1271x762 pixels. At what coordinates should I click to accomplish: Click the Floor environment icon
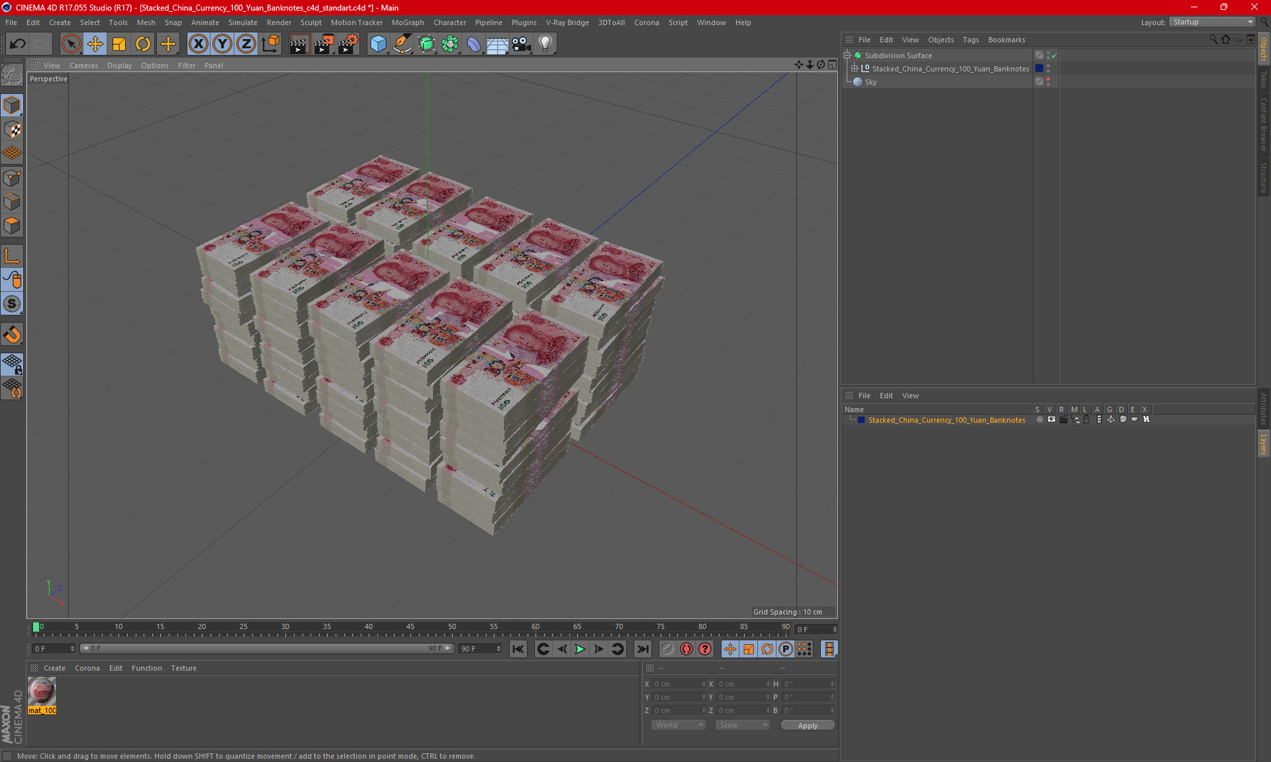(497, 44)
